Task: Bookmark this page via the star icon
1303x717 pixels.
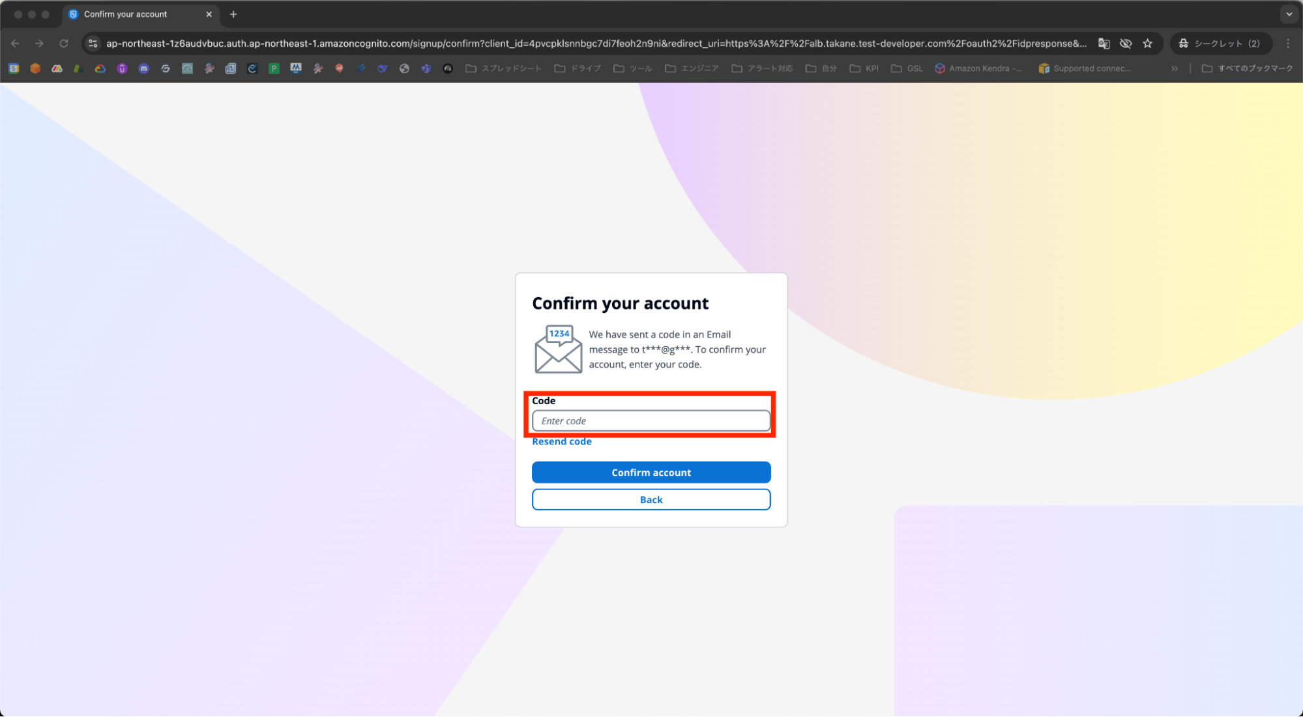Action: pos(1147,43)
